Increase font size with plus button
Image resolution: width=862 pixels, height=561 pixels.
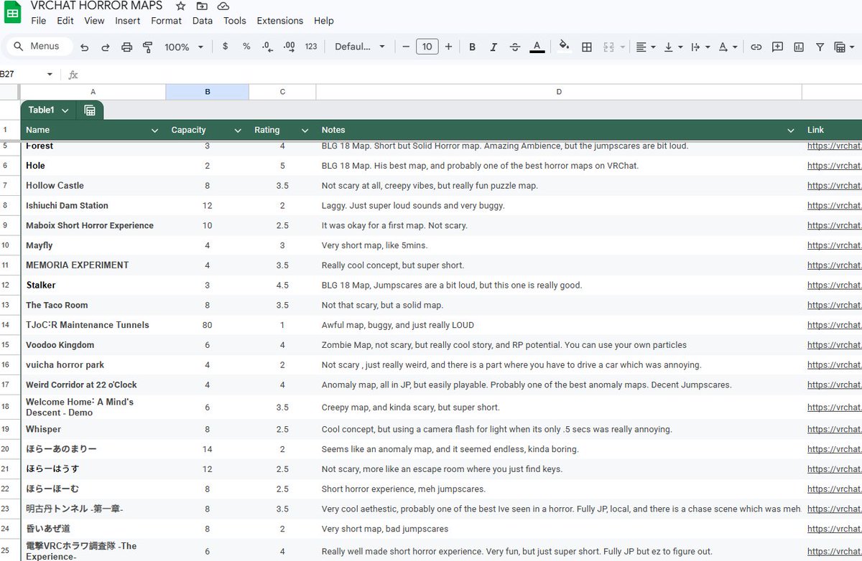pyautogui.click(x=449, y=47)
